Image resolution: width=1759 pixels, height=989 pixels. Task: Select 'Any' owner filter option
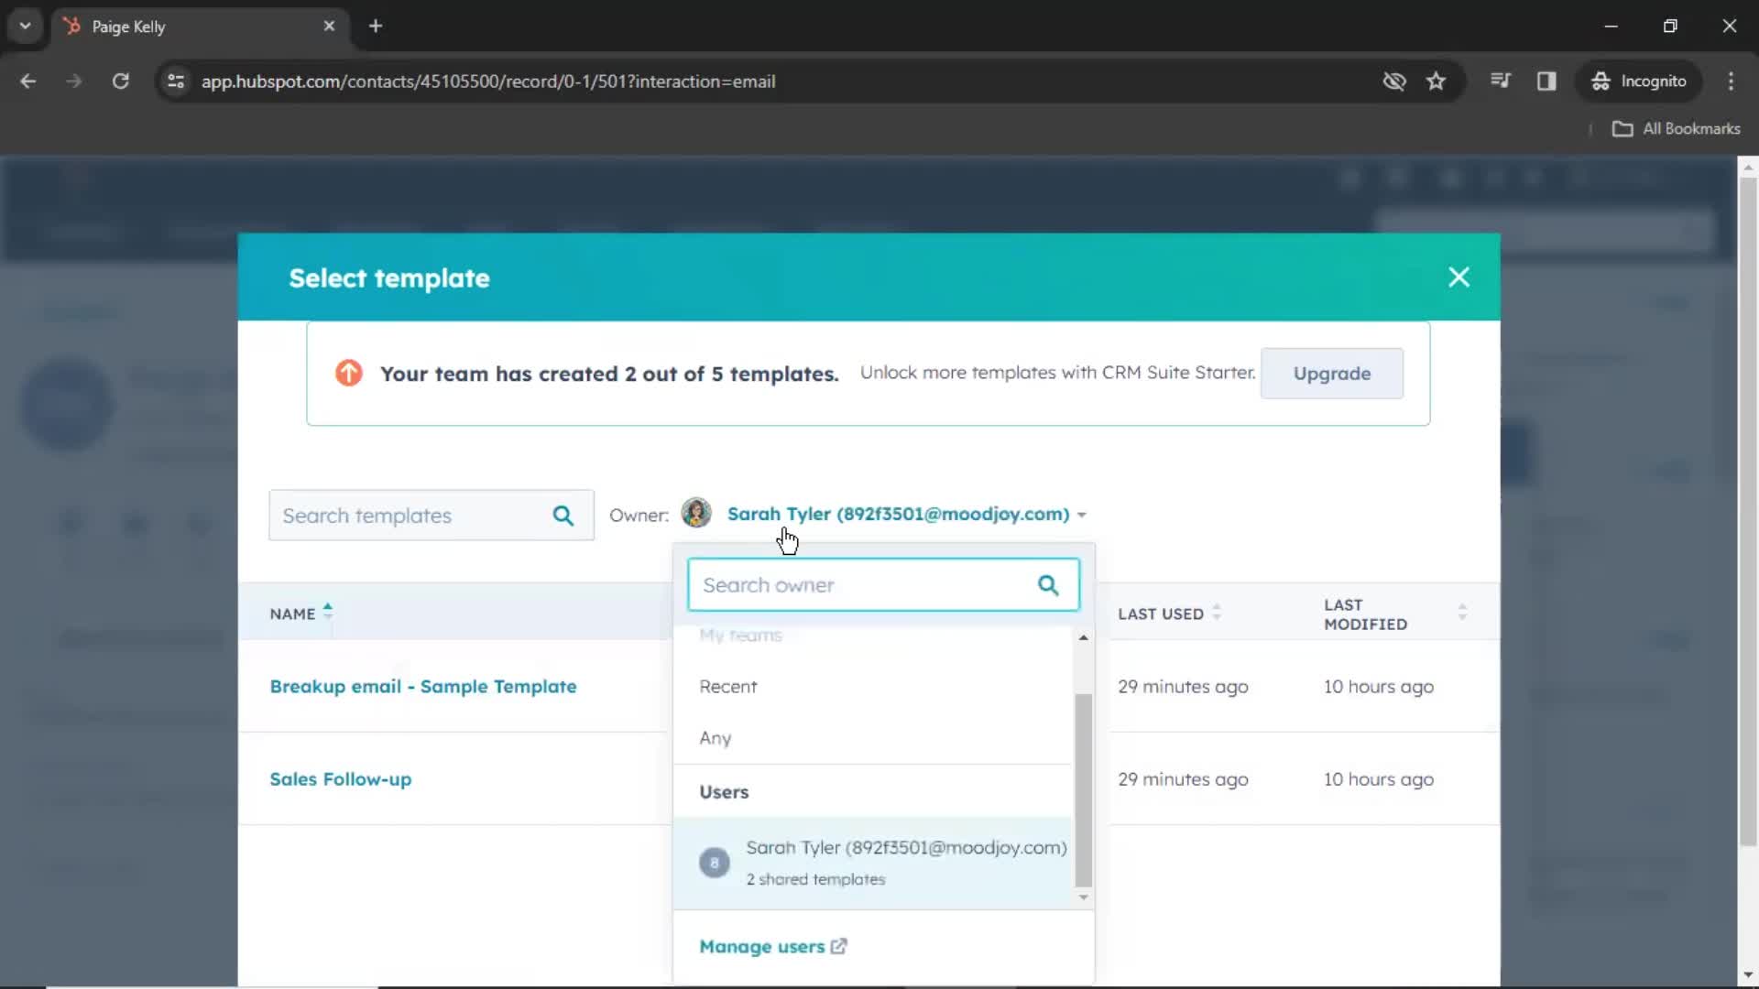(x=714, y=738)
